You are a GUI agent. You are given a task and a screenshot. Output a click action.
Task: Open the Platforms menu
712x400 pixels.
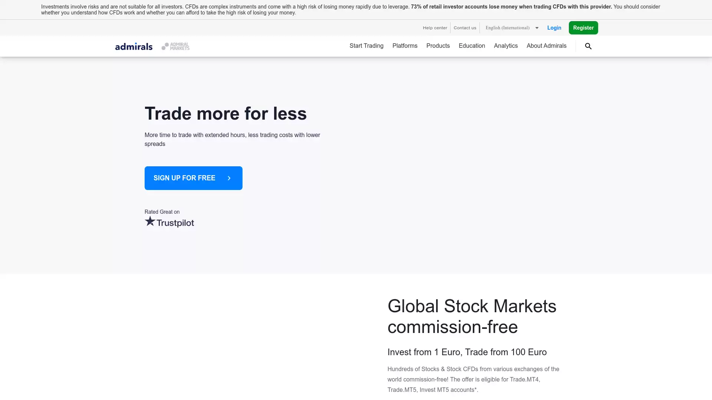405,46
